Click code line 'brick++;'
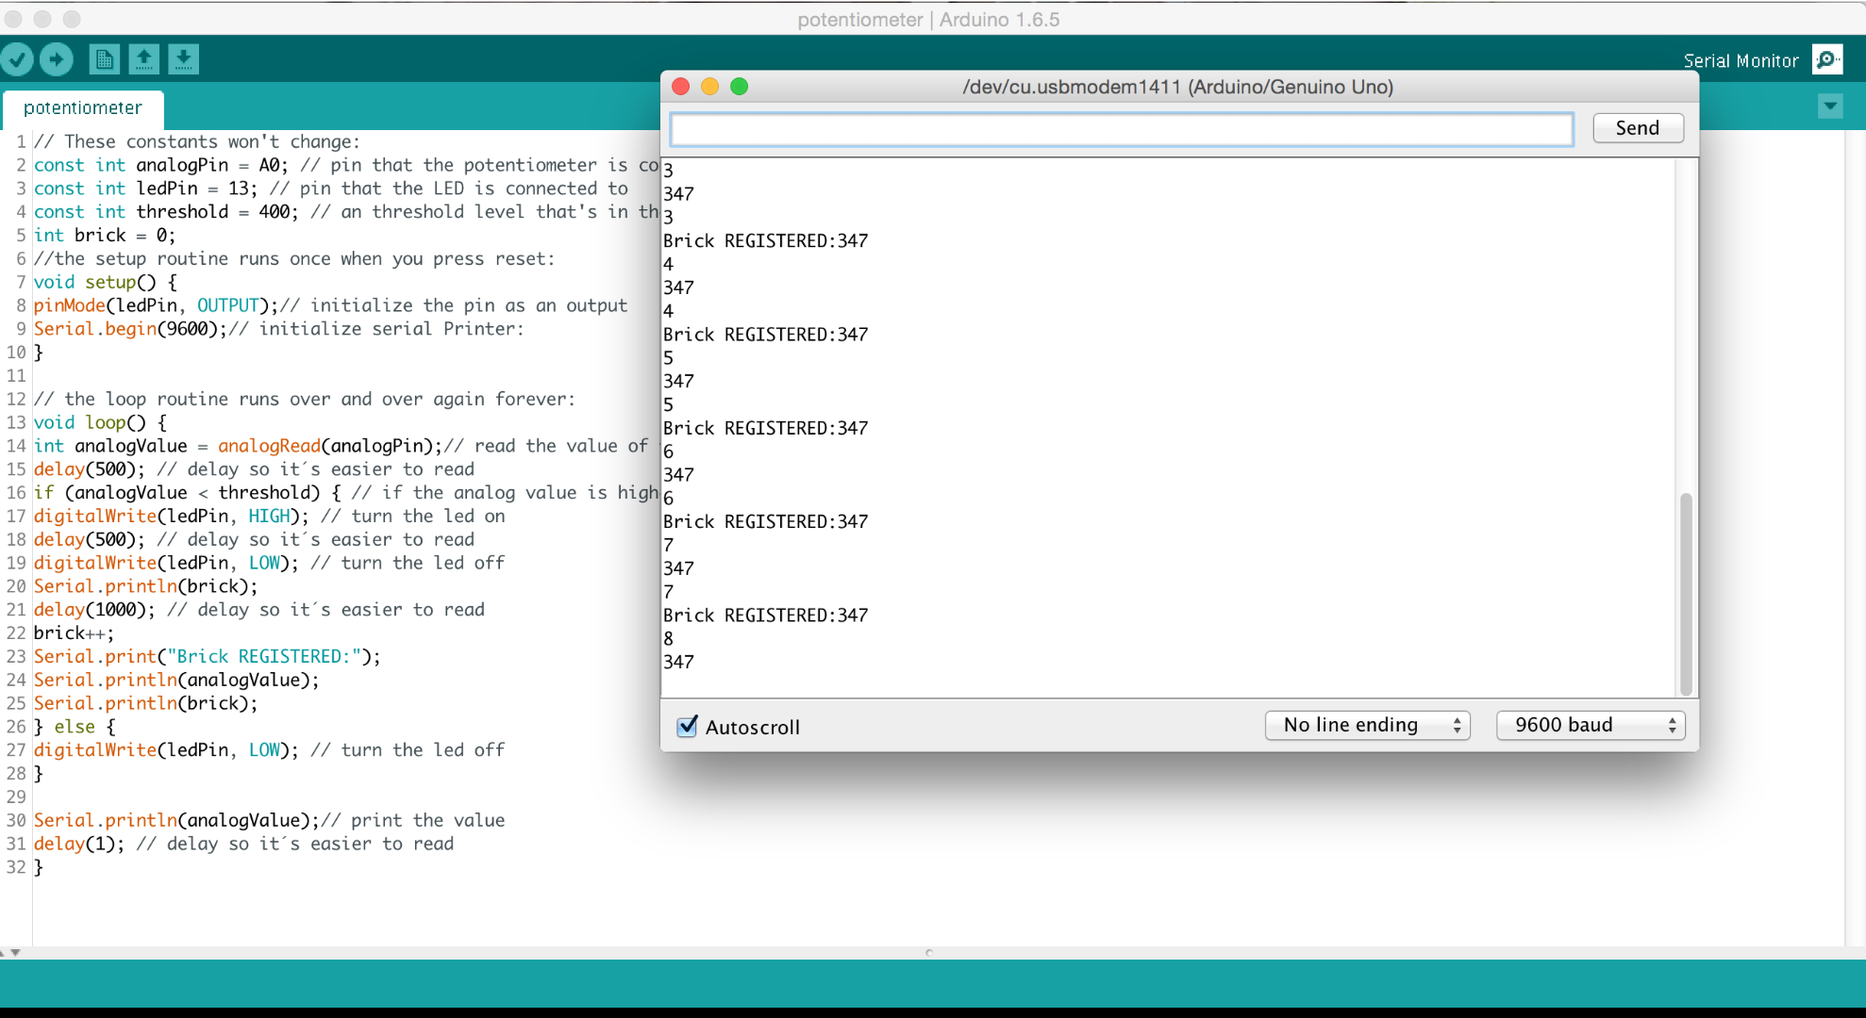The height and width of the screenshot is (1018, 1866). (74, 633)
